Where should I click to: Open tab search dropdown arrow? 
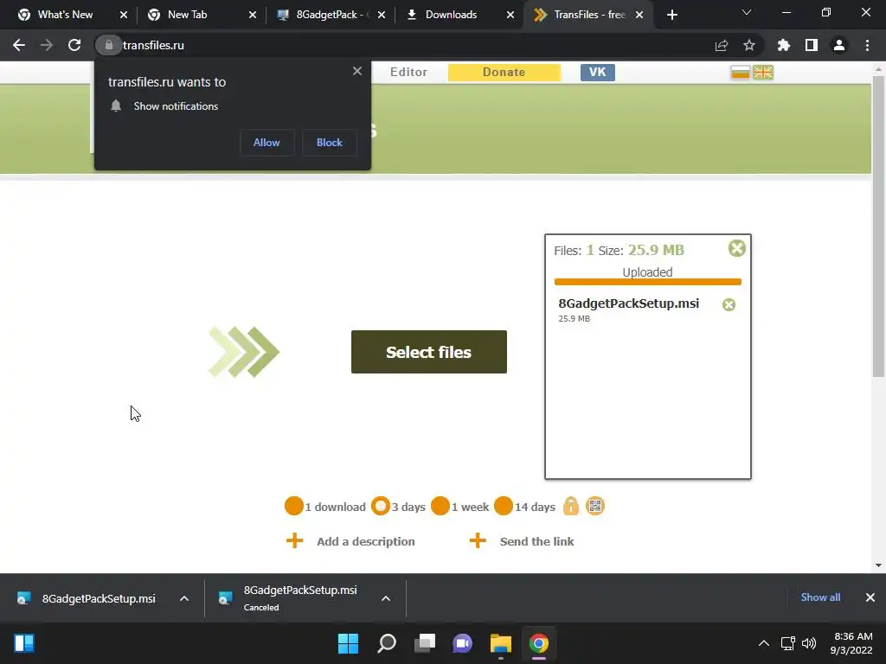pos(747,12)
